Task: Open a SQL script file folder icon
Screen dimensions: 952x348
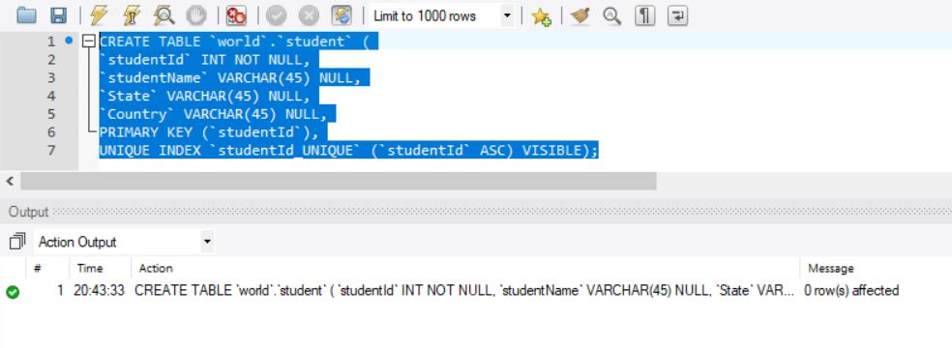Action: [27, 15]
